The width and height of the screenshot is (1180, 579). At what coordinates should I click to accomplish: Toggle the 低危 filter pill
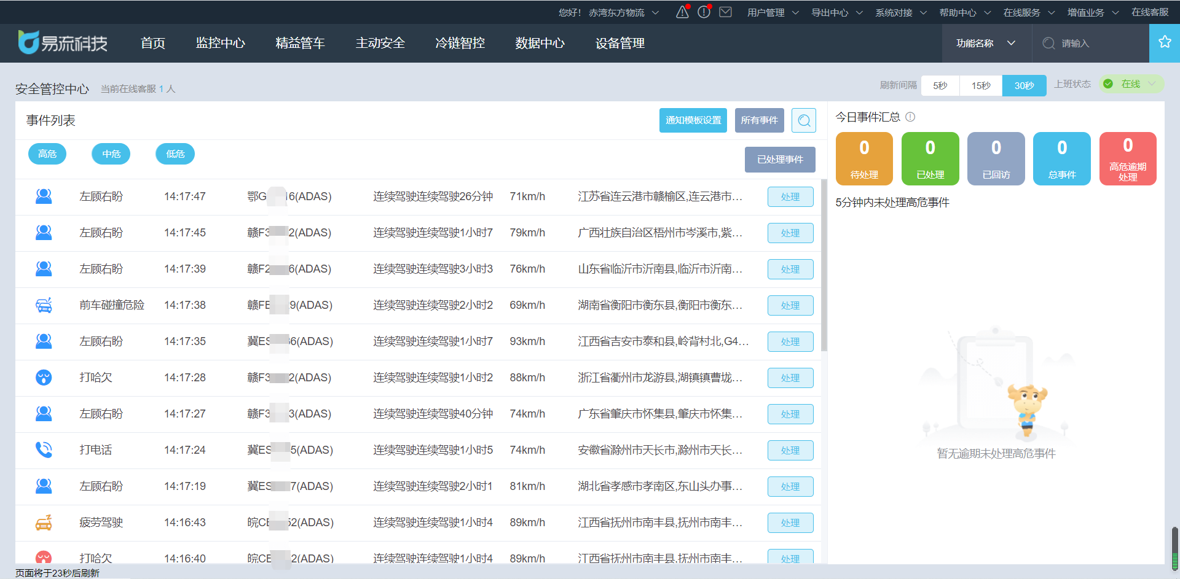point(175,154)
